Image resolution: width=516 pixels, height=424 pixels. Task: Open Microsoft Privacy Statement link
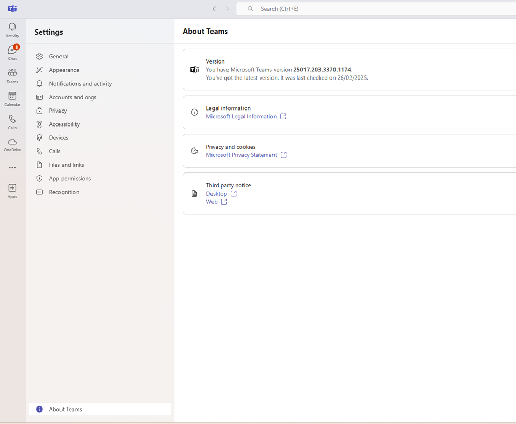[x=241, y=155]
